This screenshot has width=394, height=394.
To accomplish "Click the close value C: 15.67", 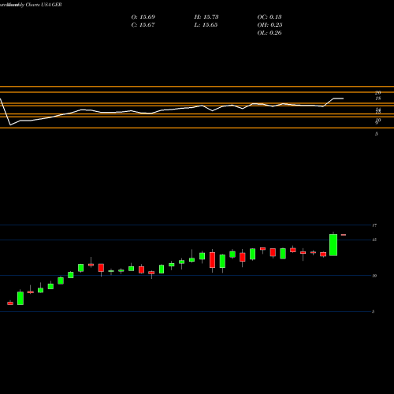I will tap(143, 25).
